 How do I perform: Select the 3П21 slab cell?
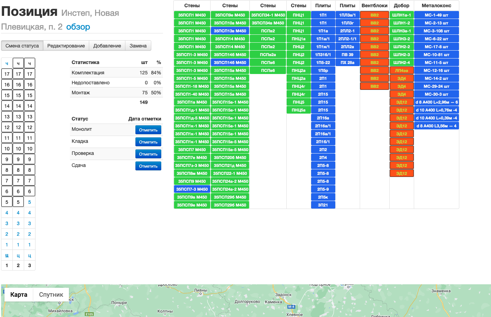point(323,205)
